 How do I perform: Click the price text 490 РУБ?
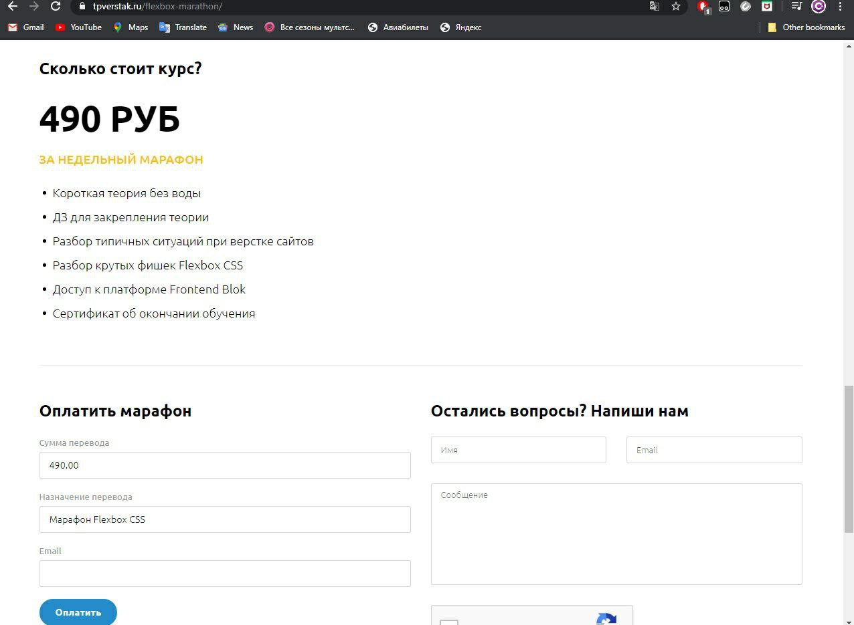[x=110, y=120]
